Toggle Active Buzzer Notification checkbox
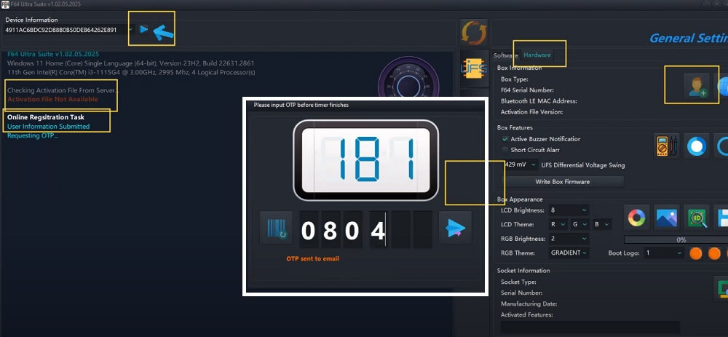The image size is (728, 337). pyautogui.click(x=505, y=139)
